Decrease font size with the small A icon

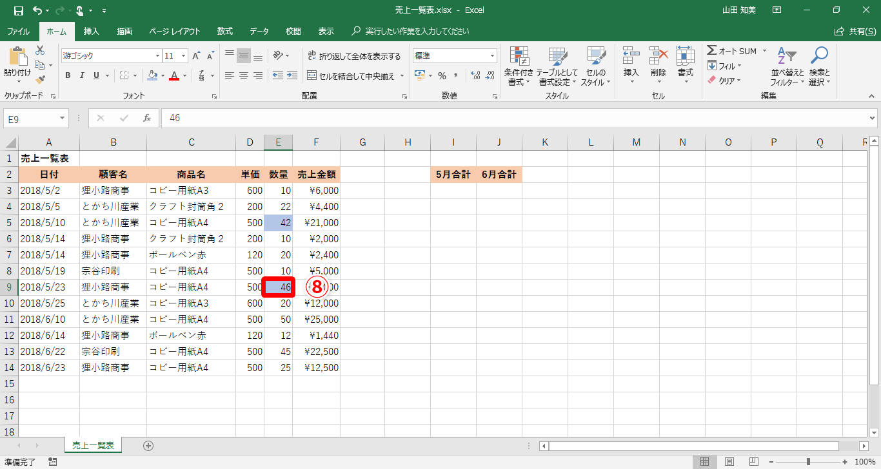coord(211,56)
